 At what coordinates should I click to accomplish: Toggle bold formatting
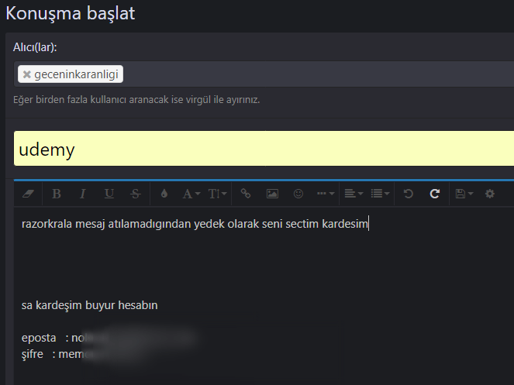point(57,194)
